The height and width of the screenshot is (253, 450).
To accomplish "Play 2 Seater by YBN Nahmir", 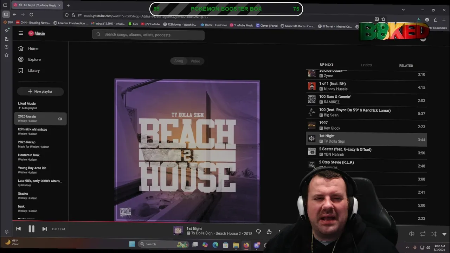I will point(366,152).
